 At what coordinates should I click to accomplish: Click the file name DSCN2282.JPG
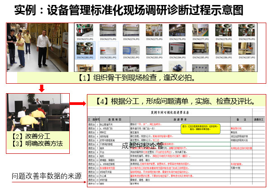pos(131,57)
